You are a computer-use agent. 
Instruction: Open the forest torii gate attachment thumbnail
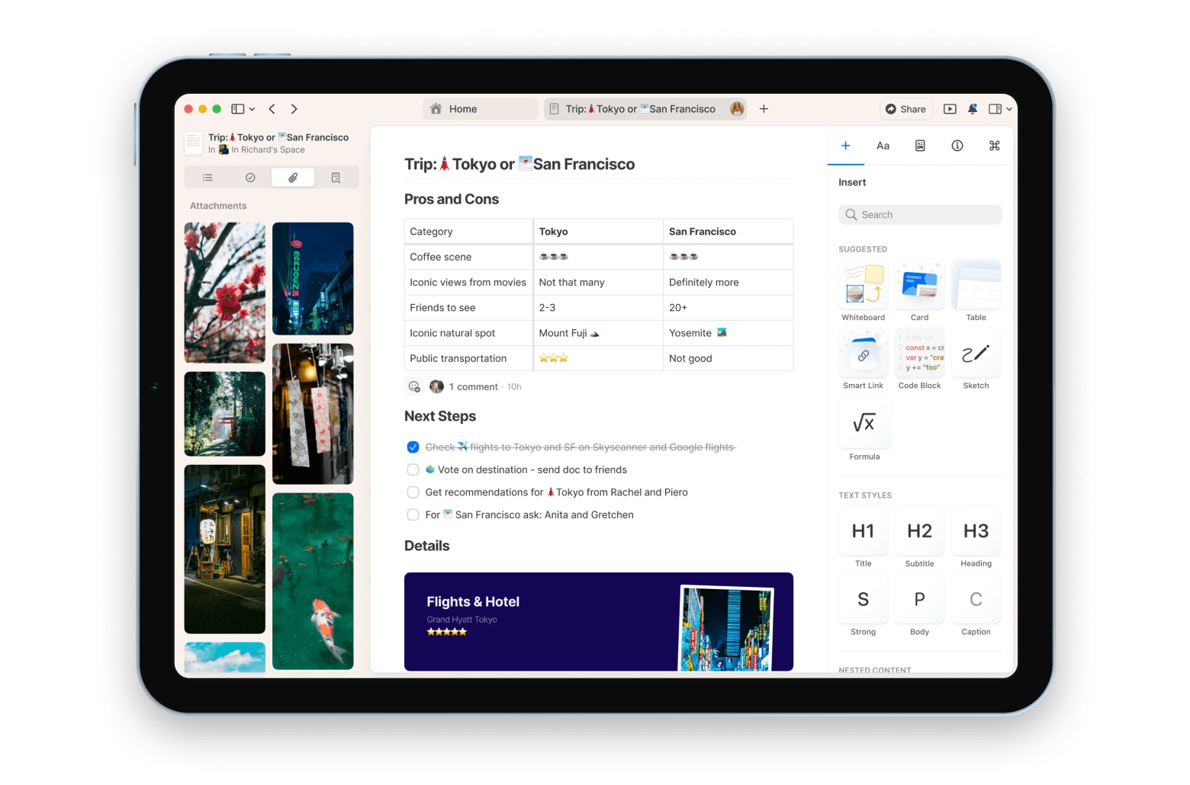click(x=225, y=414)
